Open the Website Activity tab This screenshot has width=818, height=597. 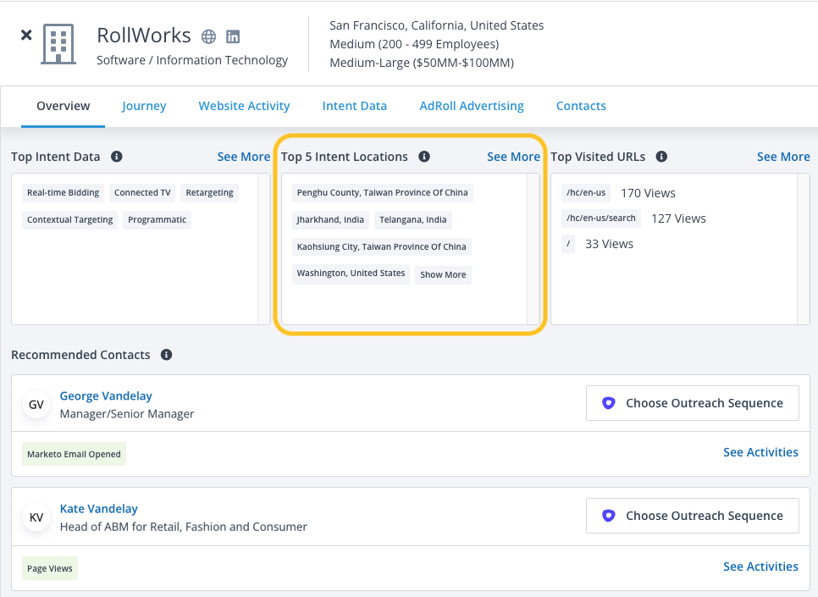[244, 106]
